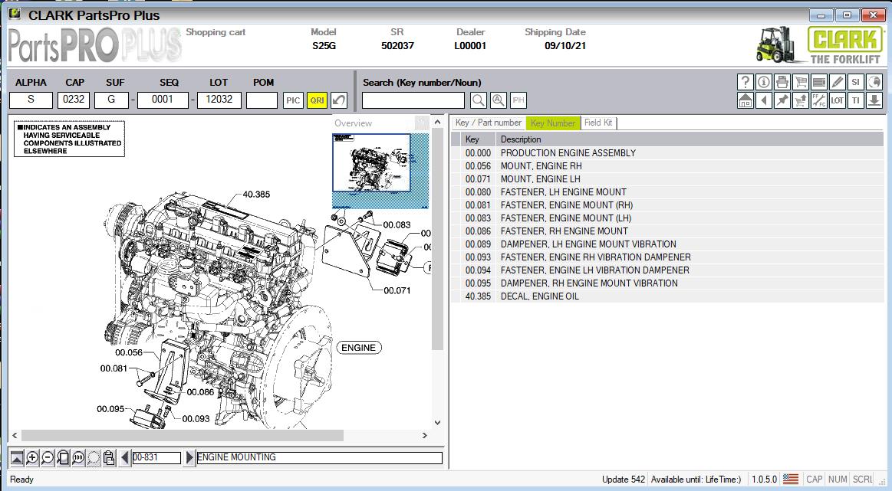Toggle the yellow QRI button

(317, 100)
